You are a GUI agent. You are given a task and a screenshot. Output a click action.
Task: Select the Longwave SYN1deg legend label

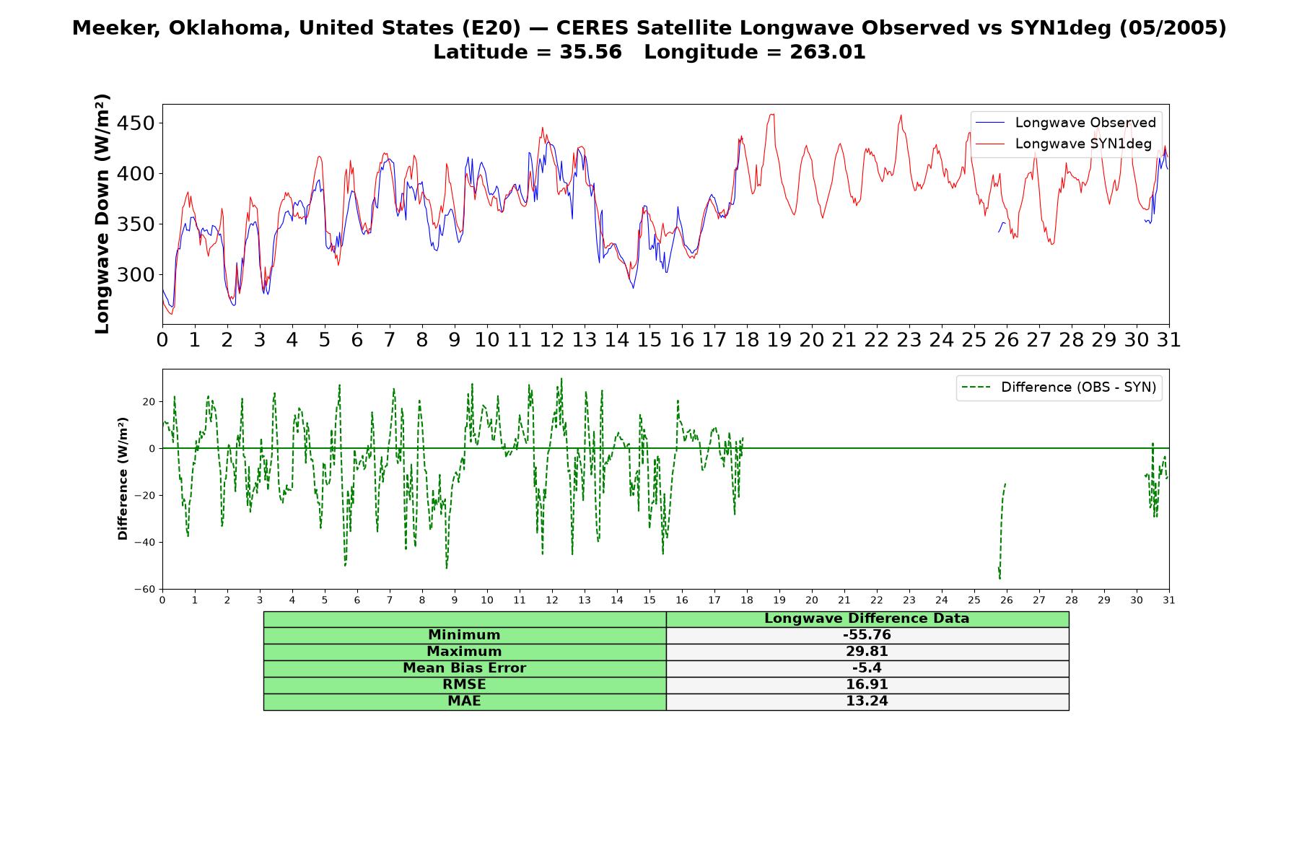(x=1083, y=144)
